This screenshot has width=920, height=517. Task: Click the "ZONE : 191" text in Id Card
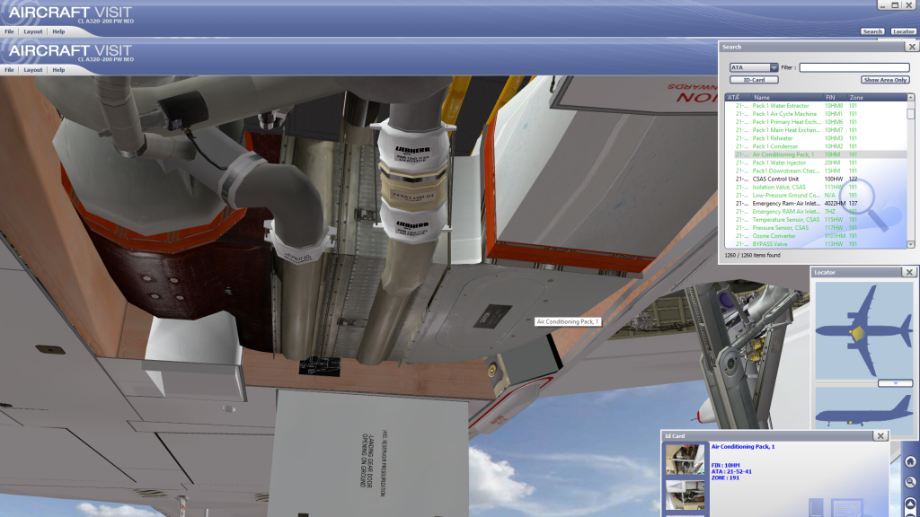point(725,478)
